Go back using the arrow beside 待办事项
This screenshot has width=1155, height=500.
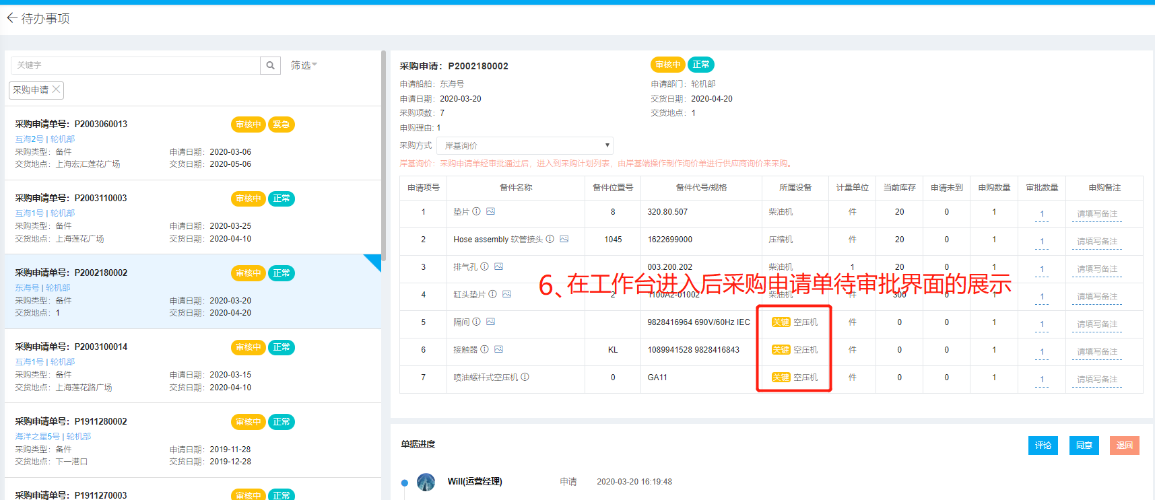click(x=11, y=18)
